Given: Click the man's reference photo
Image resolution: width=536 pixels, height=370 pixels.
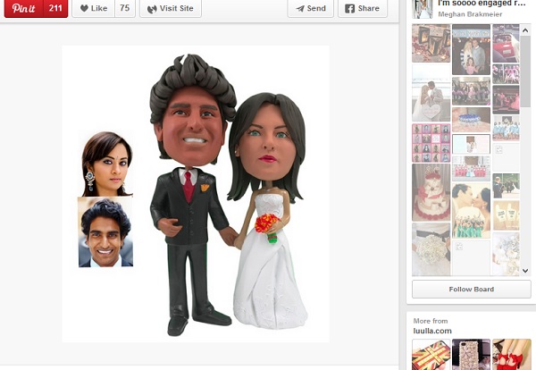Looking at the screenshot, I should pos(105,232).
